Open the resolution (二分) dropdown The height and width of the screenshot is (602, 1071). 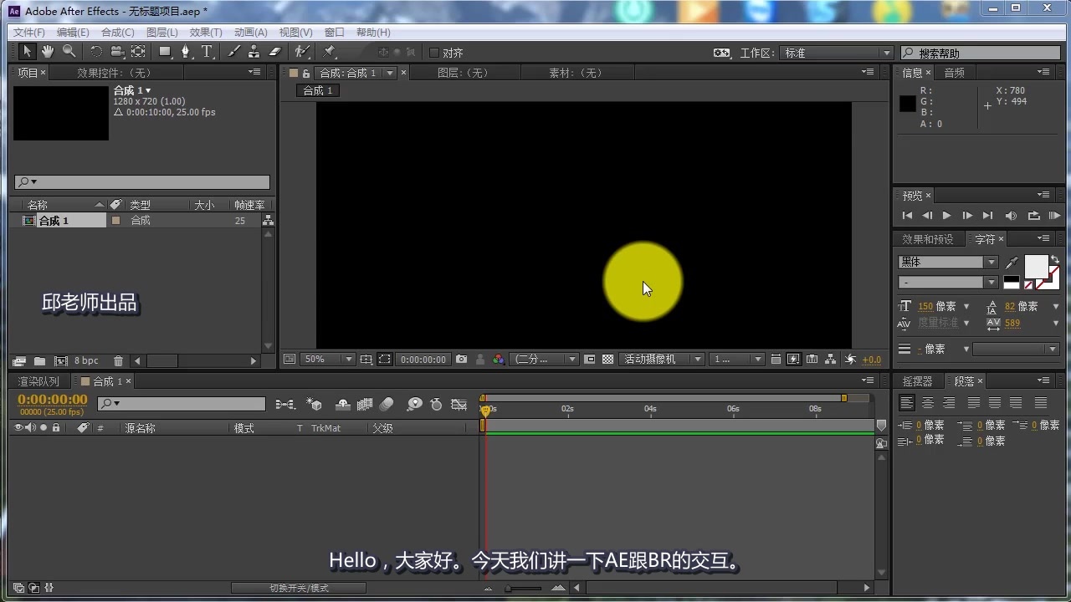(545, 360)
